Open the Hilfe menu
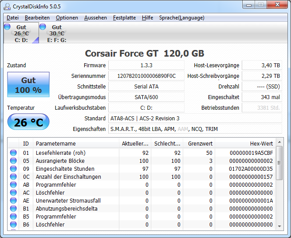This screenshot has height=238, width=291. (147, 18)
